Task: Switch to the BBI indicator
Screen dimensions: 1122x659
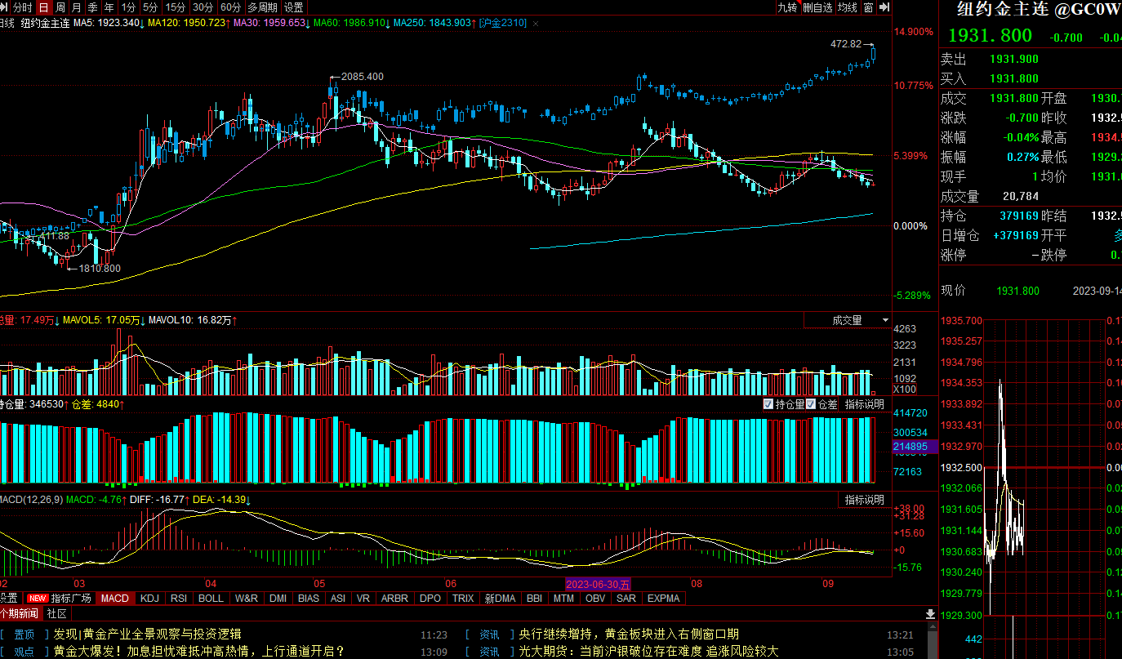Action: point(534,598)
